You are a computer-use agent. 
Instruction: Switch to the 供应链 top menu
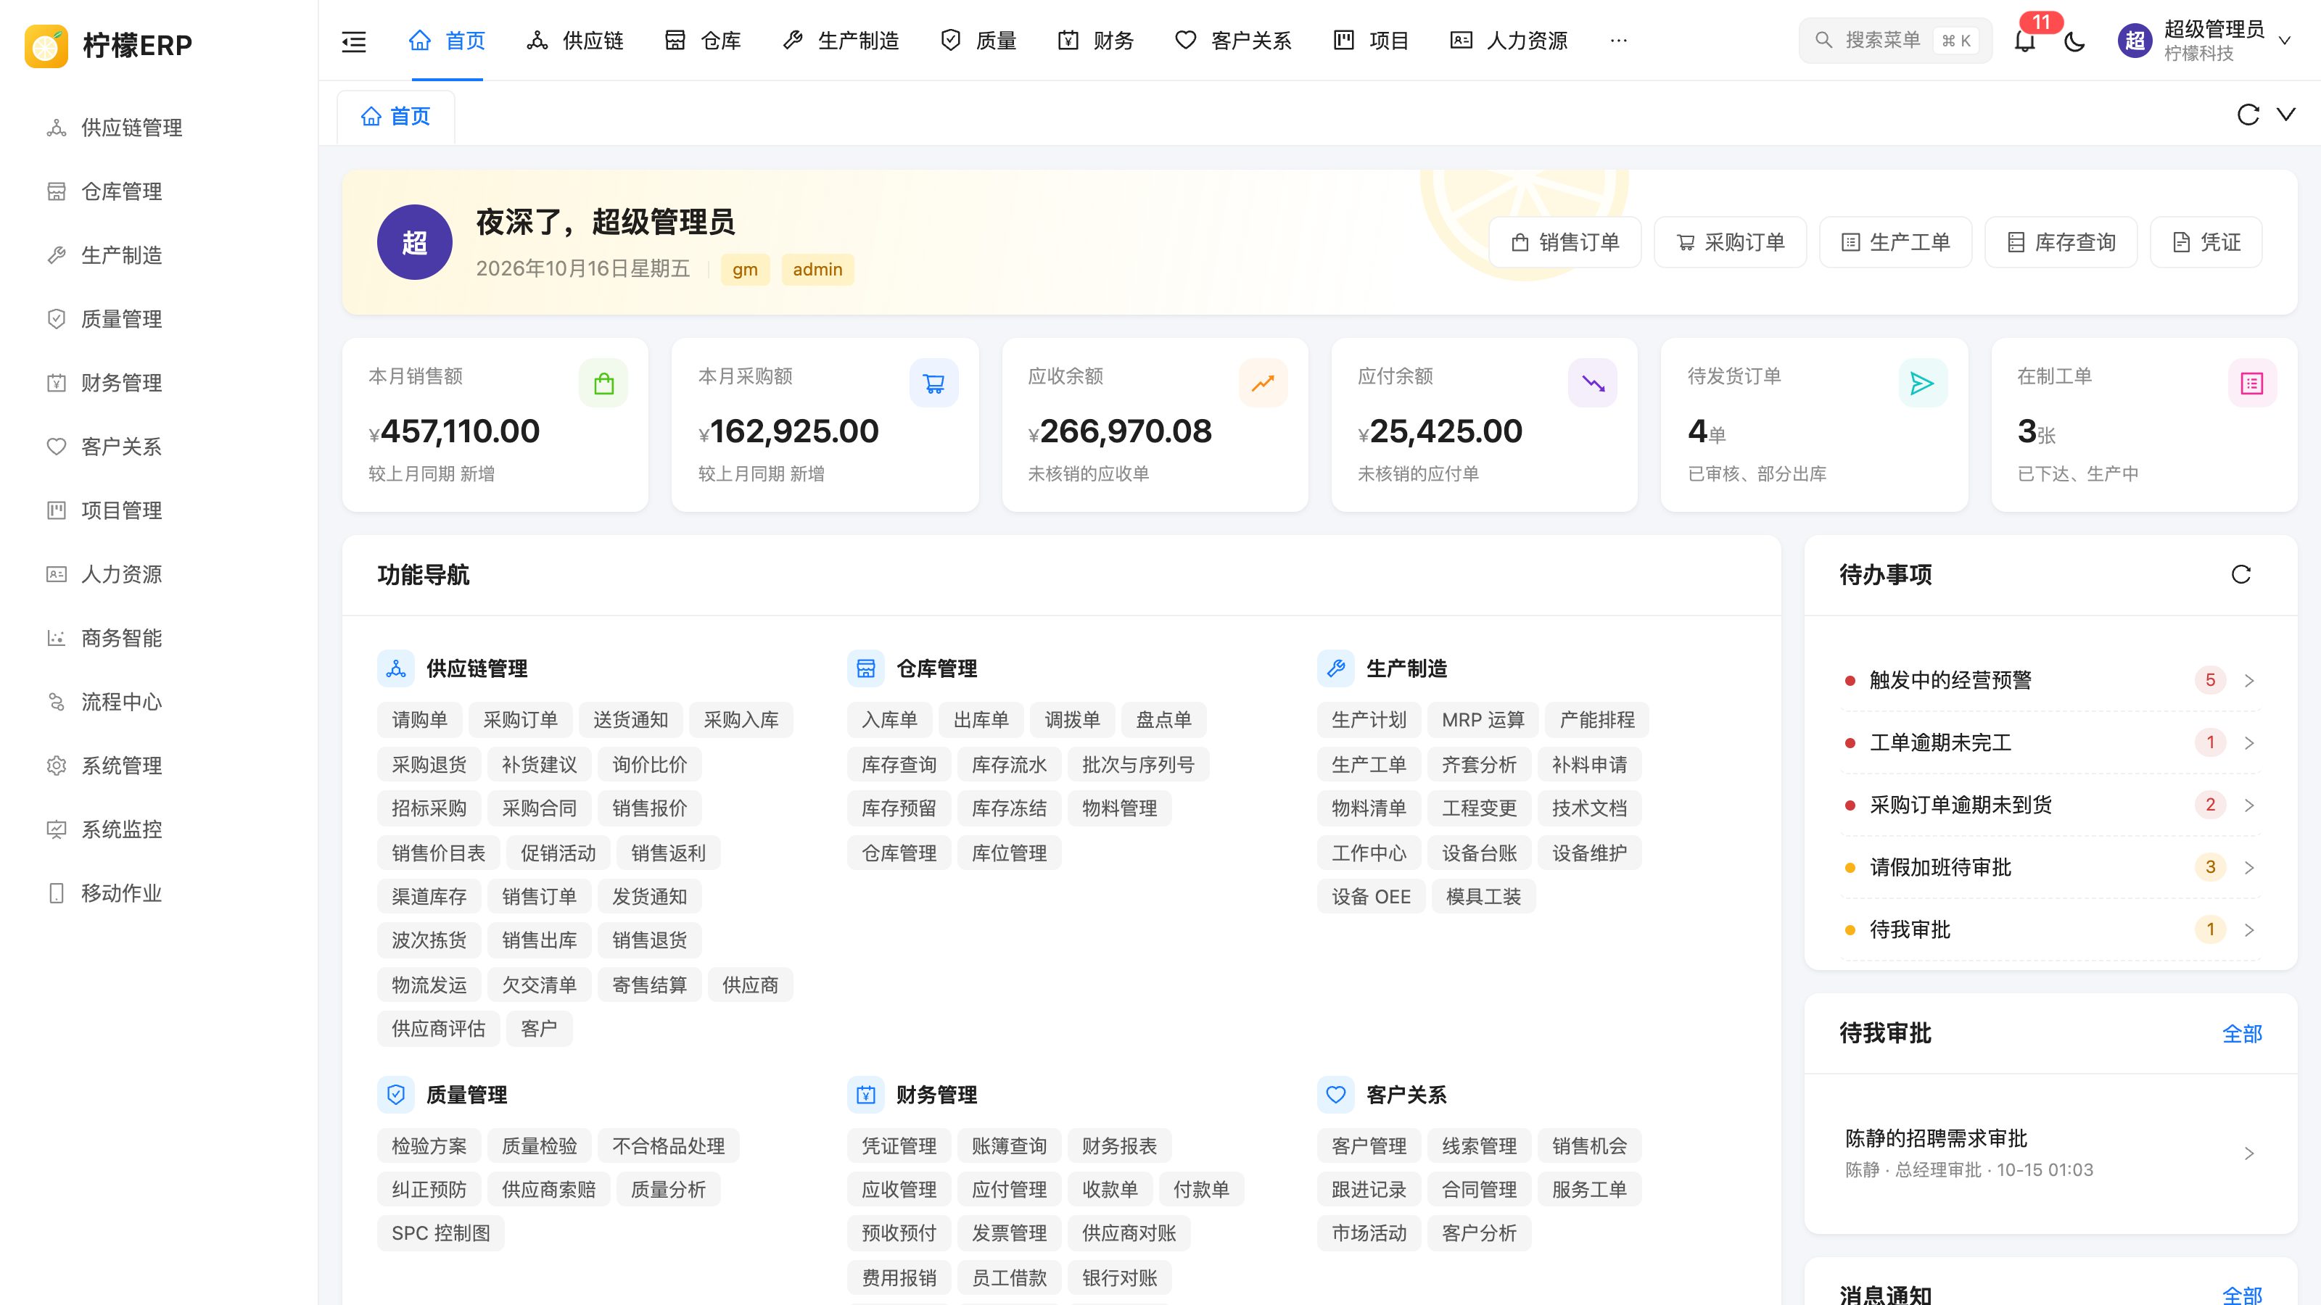tap(575, 41)
